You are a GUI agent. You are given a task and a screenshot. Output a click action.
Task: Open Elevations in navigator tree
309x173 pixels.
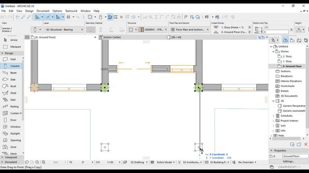pyautogui.click(x=286, y=76)
